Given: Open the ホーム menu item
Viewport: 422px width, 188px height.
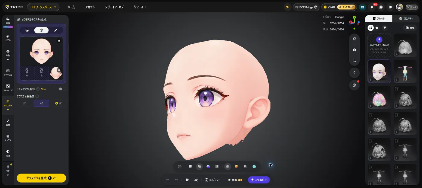Looking at the screenshot, I should point(71,7).
